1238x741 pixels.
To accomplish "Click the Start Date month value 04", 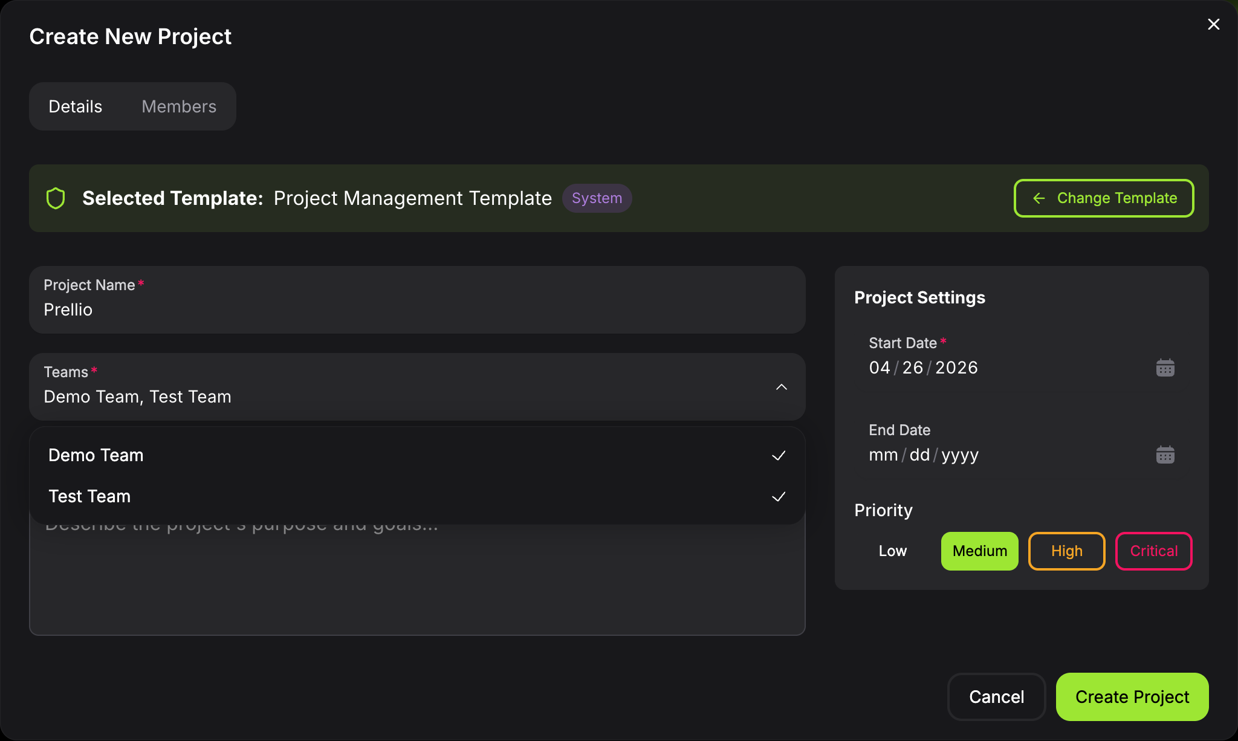I will coord(880,367).
